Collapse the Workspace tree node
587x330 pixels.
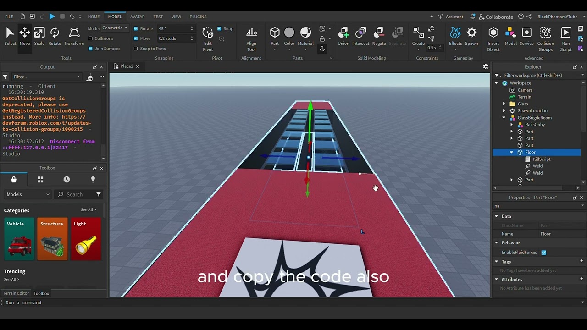tap(496, 83)
